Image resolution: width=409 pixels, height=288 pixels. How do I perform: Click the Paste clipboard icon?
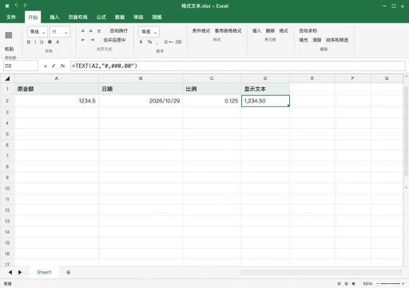coord(9,35)
